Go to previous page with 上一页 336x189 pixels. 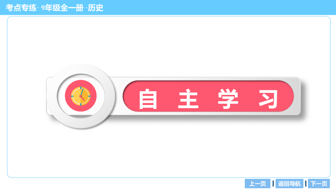pyautogui.click(x=257, y=184)
